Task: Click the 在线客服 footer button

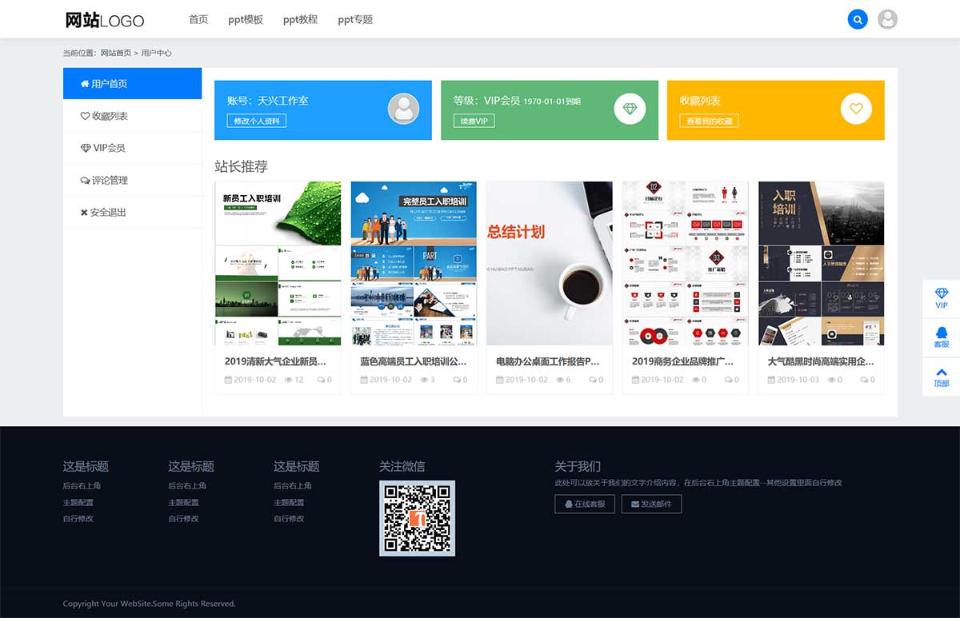Action: pos(585,504)
